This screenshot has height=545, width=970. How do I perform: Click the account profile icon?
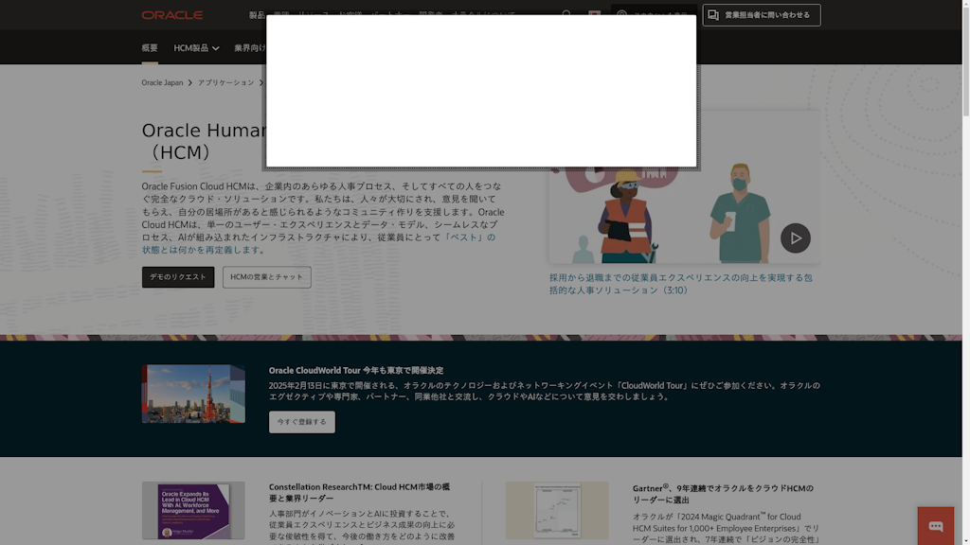tap(622, 15)
